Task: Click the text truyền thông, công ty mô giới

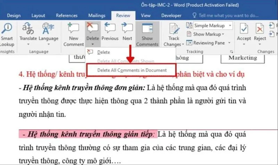Action: (70, 161)
